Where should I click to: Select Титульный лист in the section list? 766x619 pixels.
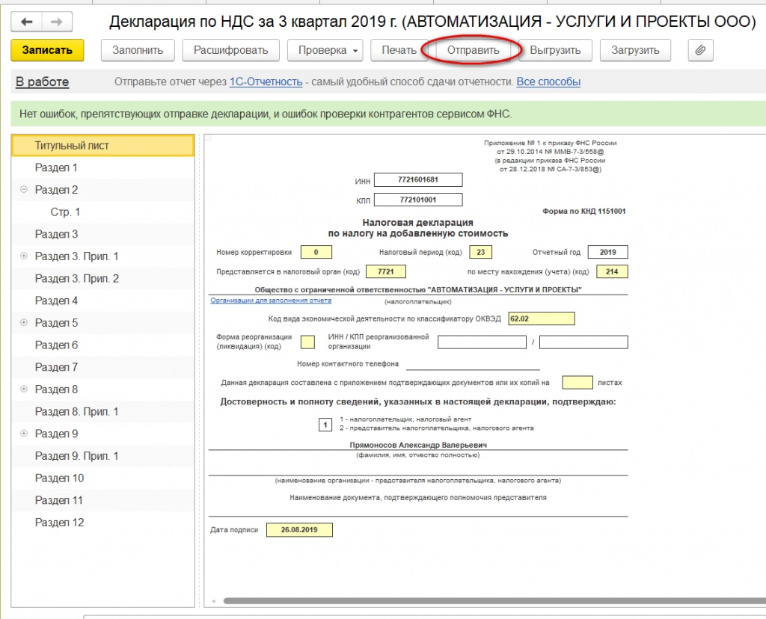(x=102, y=146)
